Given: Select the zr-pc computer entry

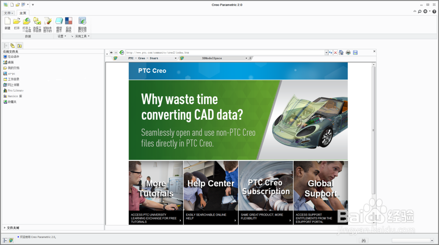Looking at the screenshot, I should tap(9, 74).
